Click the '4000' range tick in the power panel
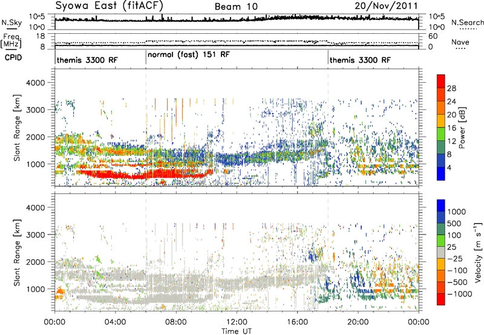 (x=36, y=83)
